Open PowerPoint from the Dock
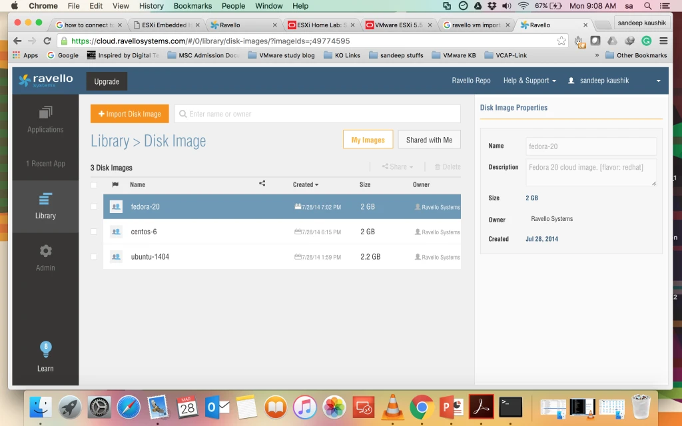The width and height of the screenshot is (682, 426). (x=451, y=407)
